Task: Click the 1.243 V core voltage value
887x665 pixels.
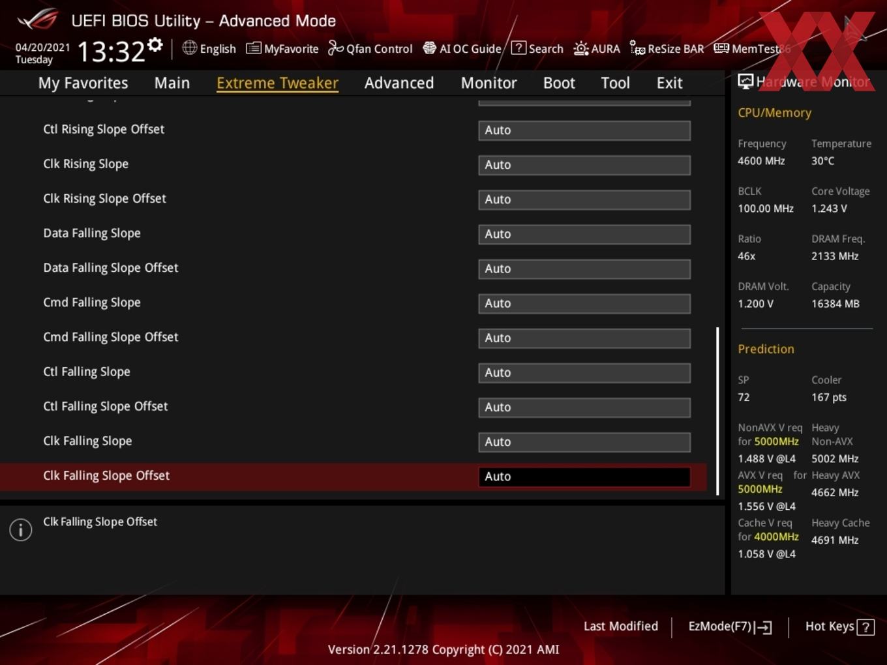Action: pos(829,209)
